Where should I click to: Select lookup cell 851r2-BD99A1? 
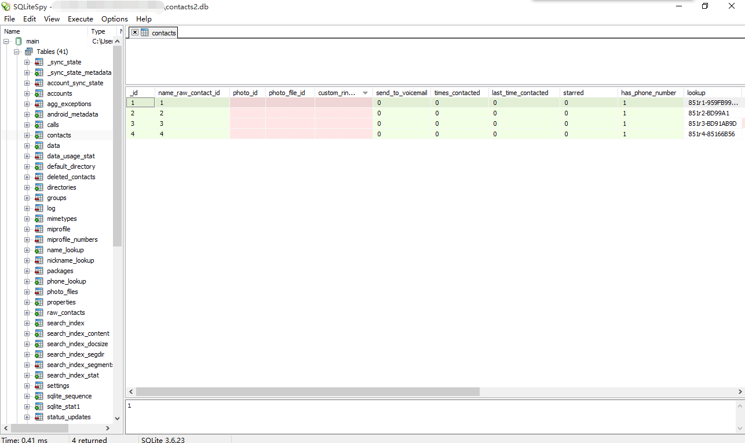point(713,113)
